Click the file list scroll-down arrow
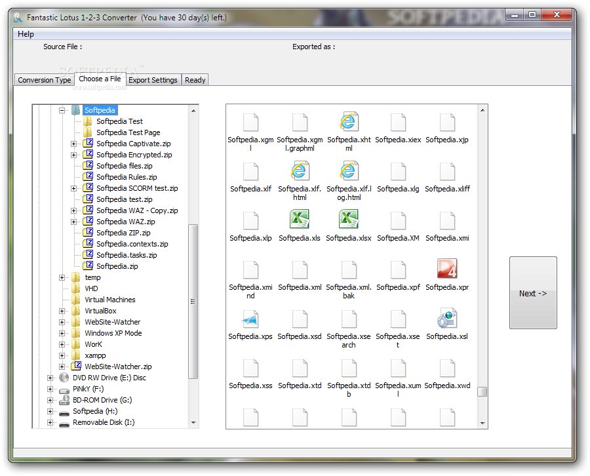The width and height of the screenshot is (590, 476). [482, 424]
